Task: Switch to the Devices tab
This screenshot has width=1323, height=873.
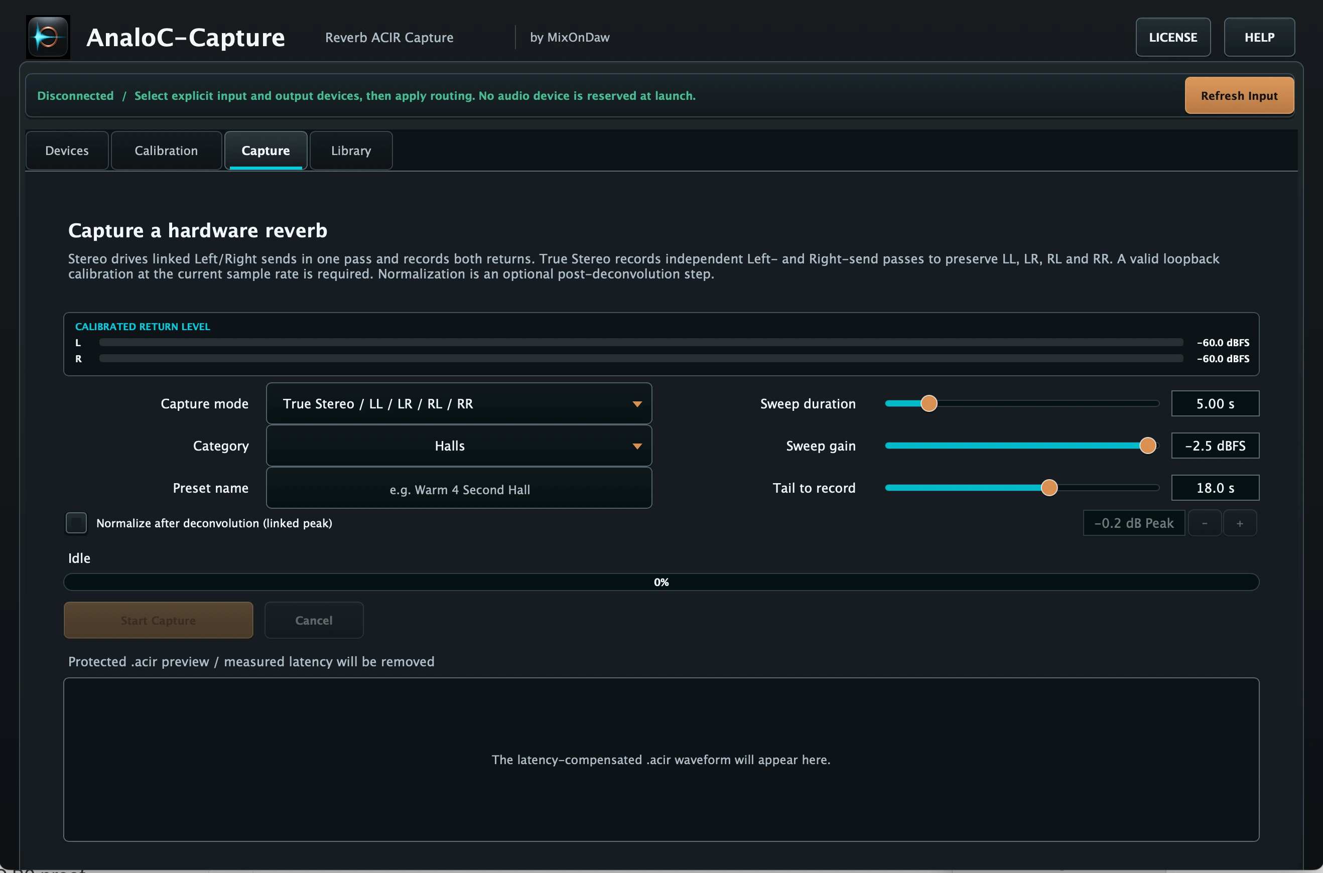Action: (x=67, y=151)
